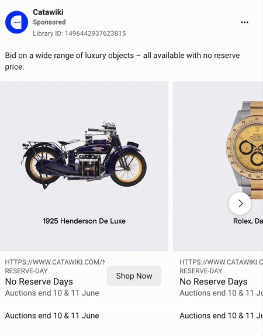Click second card's gray auctions end text
The height and width of the screenshot is (336, 263).
coord(221,293)
